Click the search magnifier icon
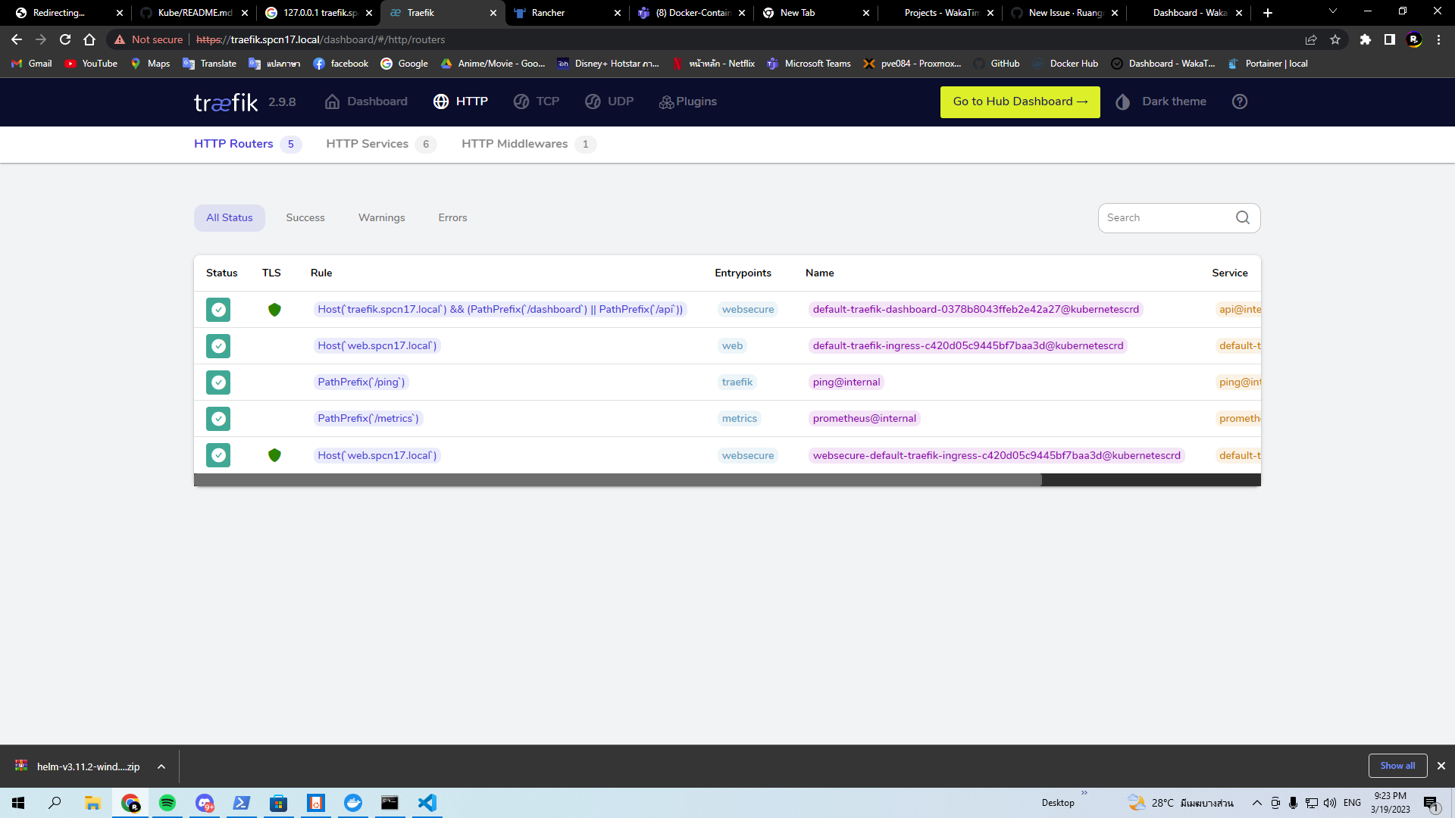This screenshot has width=1455, height=818. [1243, 218]
